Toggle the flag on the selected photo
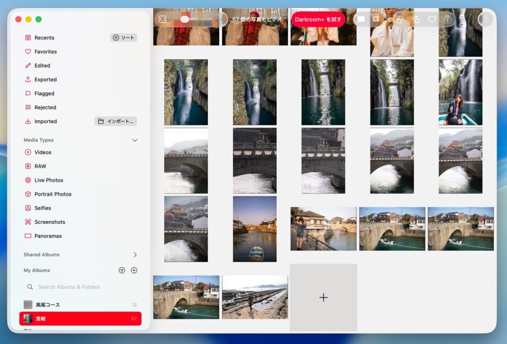The width and height of the screenshot is (507, 344). pos(361,19)
